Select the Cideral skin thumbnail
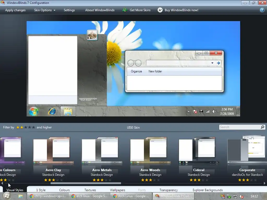This screenshot has height=200, width=267. point(199,151)
